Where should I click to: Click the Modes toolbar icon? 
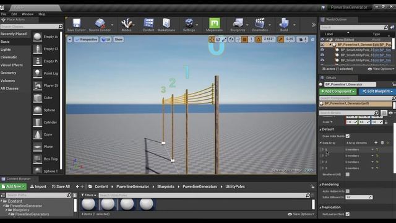(x=126, y=24)
